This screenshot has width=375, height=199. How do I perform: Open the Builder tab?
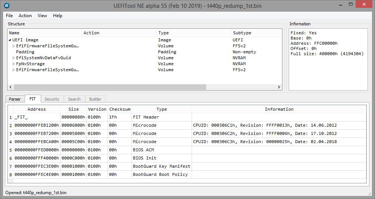point(95,99)
